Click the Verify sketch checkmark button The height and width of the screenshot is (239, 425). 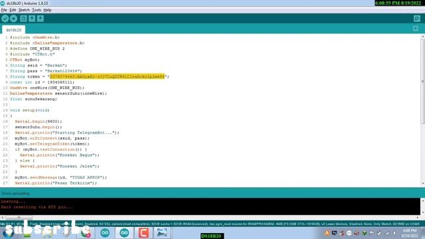[x=5, y=19]
